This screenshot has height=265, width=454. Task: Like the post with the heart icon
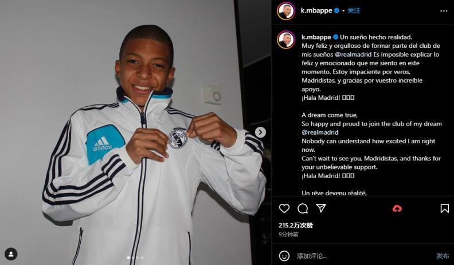pos(284,208)
